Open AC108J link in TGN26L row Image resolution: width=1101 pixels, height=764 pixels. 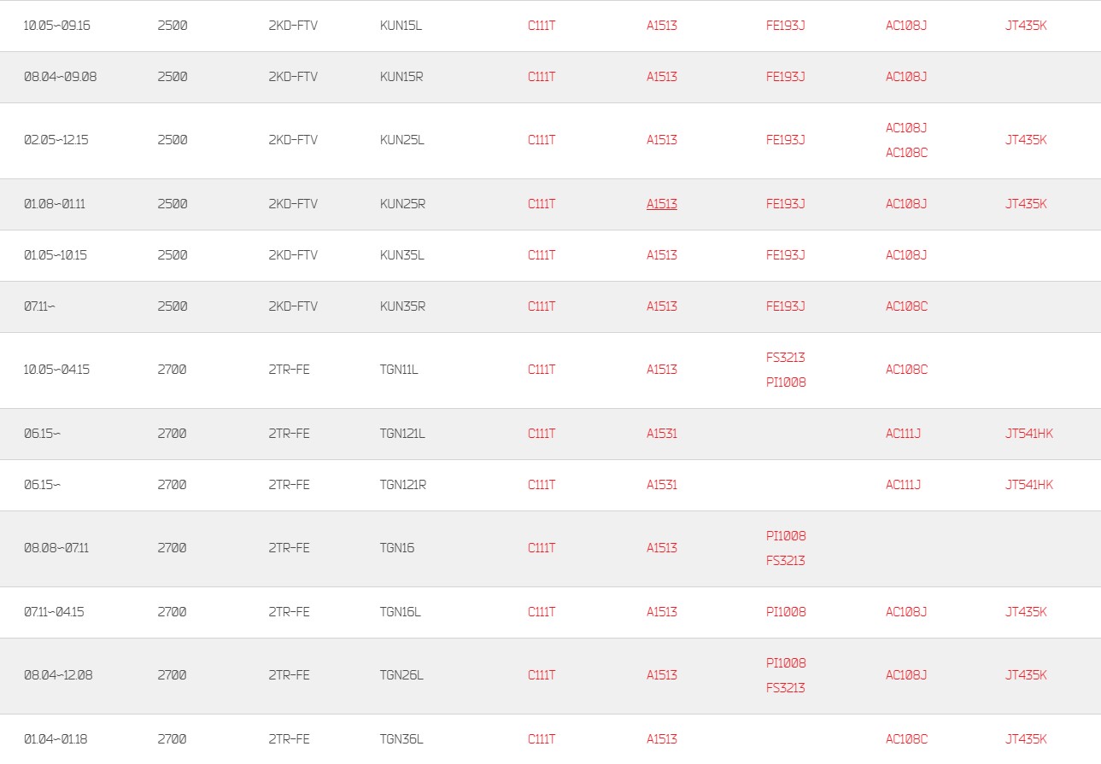[x=906, y=675]
